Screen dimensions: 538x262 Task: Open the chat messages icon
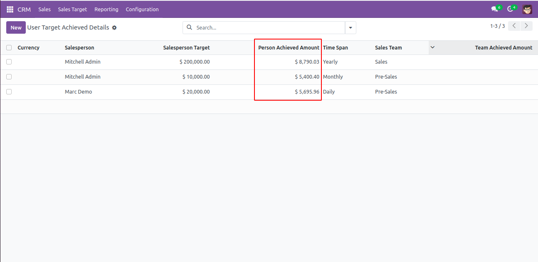(494, 9)
